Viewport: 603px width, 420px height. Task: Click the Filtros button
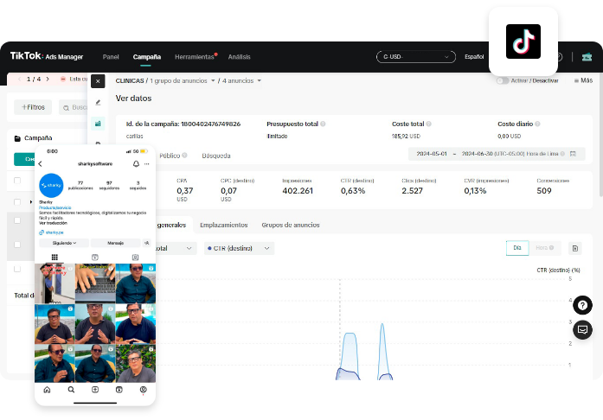[33, 107]
